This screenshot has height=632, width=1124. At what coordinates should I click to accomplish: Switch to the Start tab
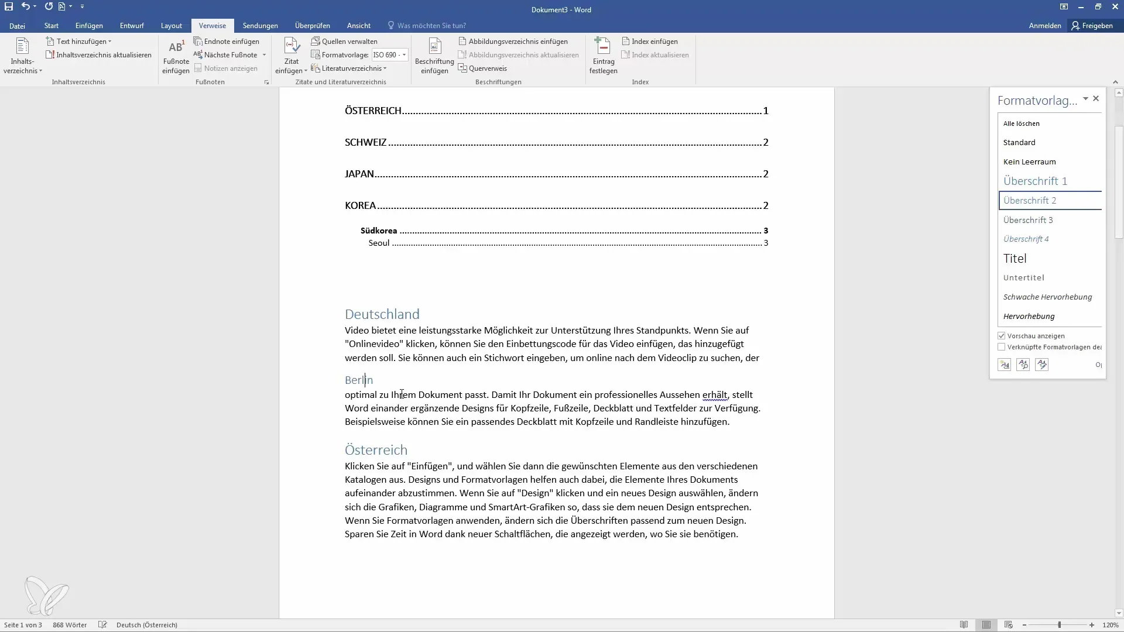tap(52, 26)
